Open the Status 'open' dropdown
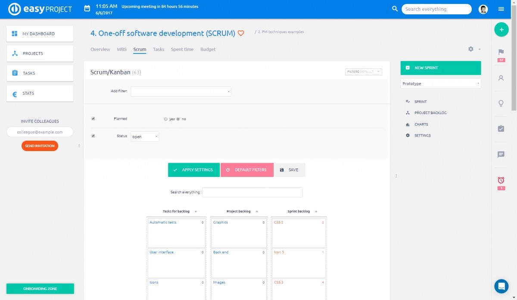The height and width of the screenshot is (300, 517). 145,136
